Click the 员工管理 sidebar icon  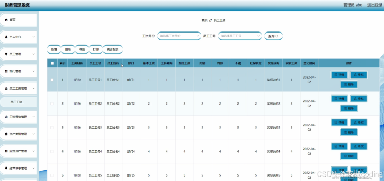click(6, 54)
